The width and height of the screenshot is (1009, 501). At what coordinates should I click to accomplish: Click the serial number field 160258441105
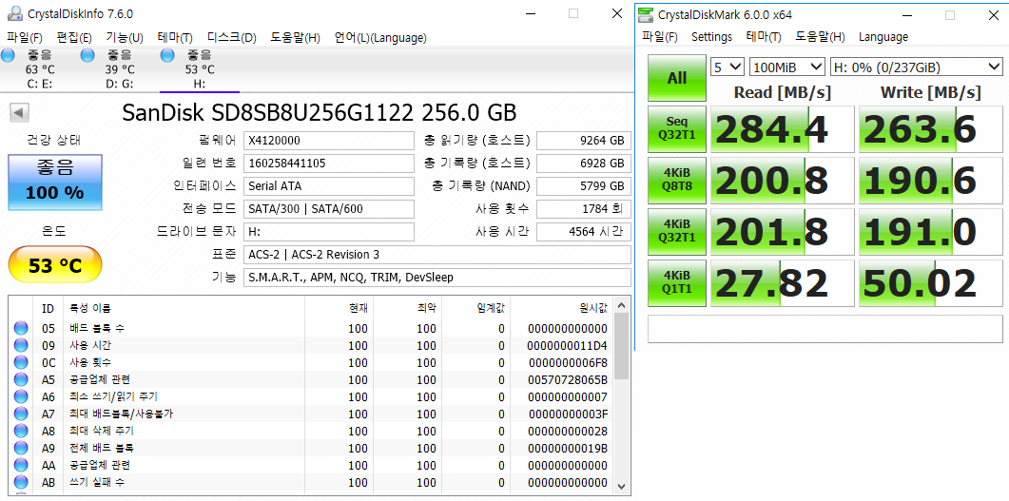329,164
